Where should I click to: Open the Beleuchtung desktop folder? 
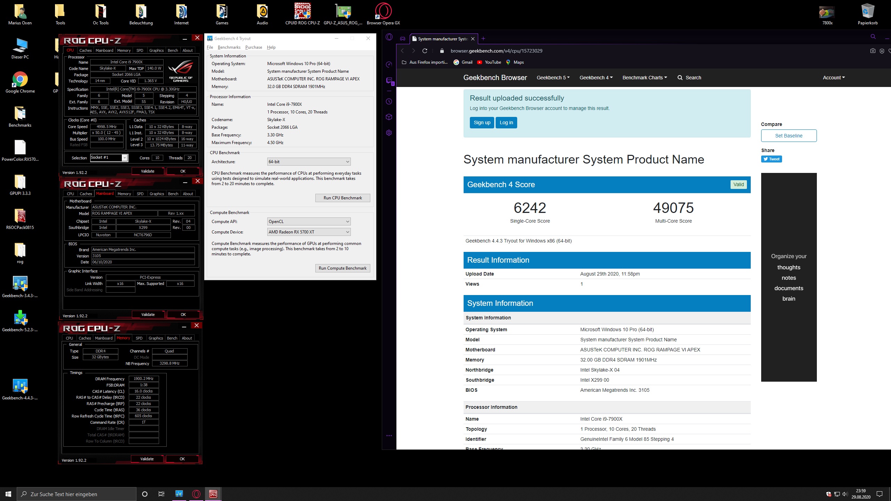point(141,15)
